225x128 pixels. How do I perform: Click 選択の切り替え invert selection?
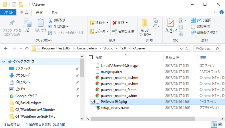click(x=204, y=33)
